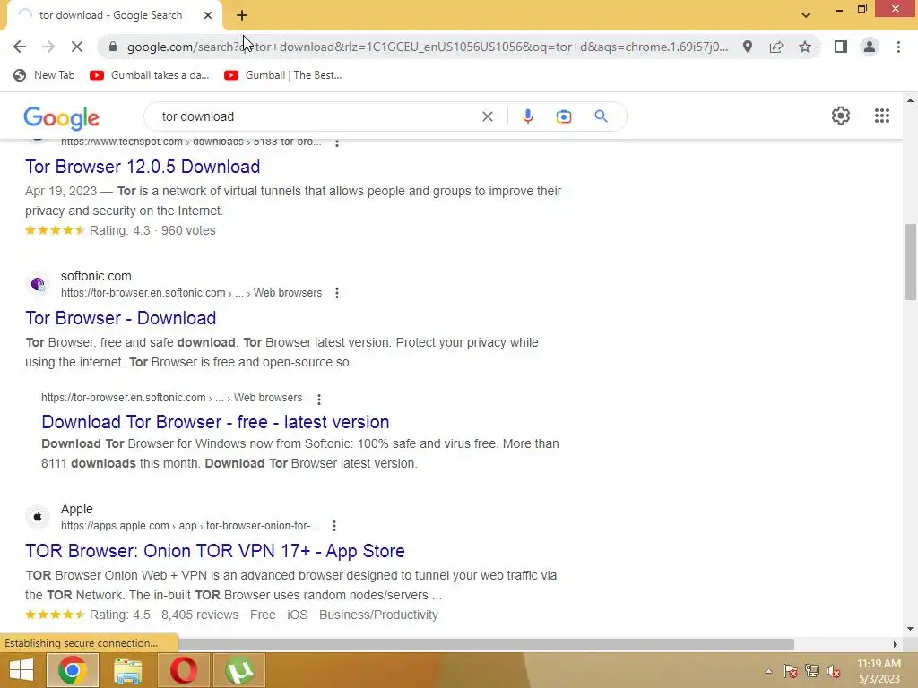Show hidden tray icons
The image size is (918, 688).
[x=768, y=671]
